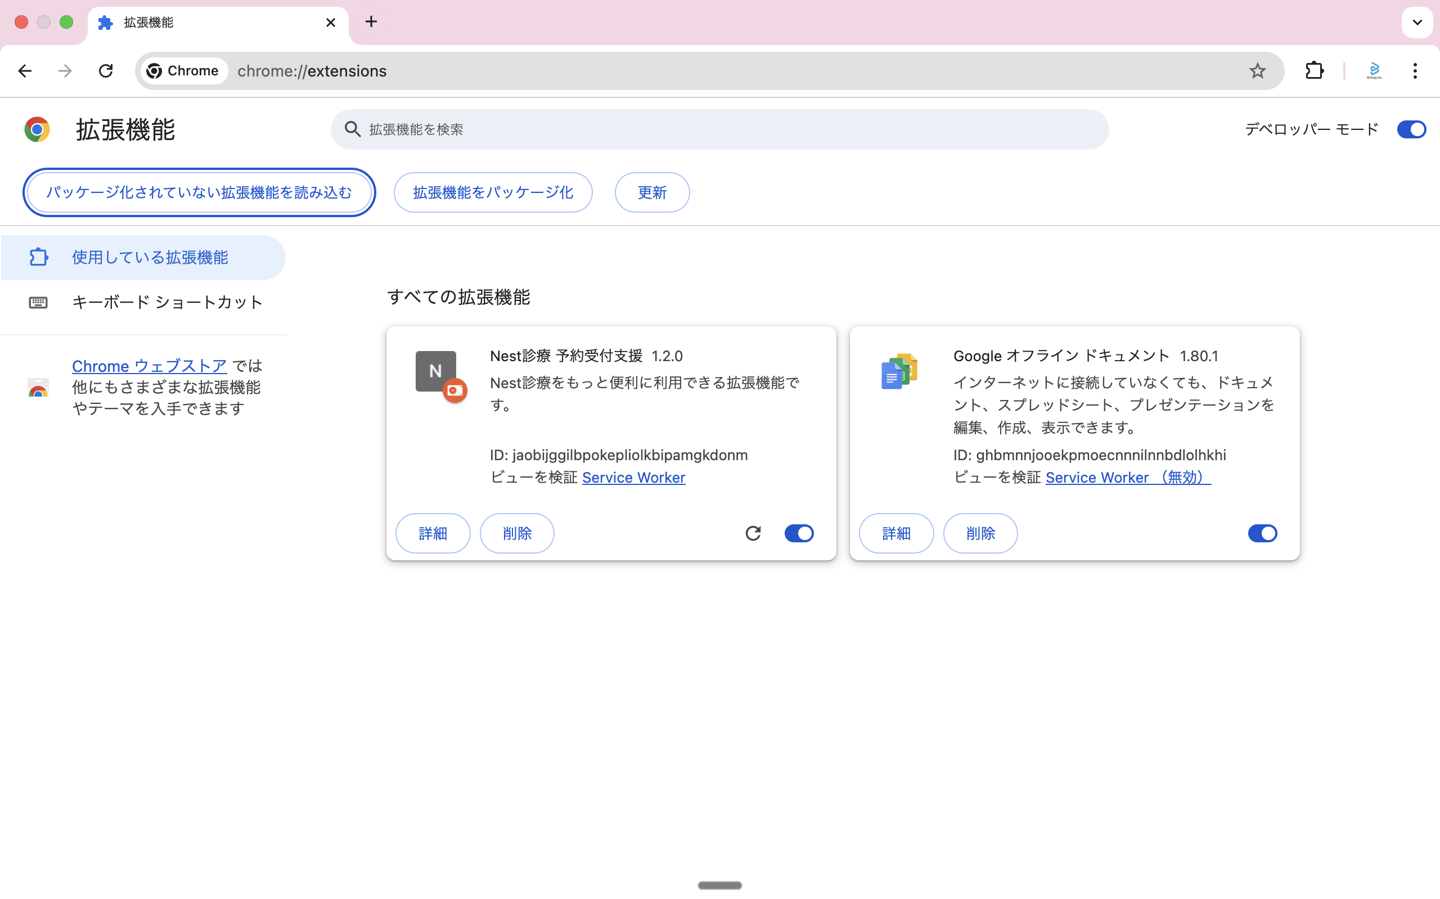
Task: Select キーボード ショートカット in sidebar
Action: tap(167, 302)
